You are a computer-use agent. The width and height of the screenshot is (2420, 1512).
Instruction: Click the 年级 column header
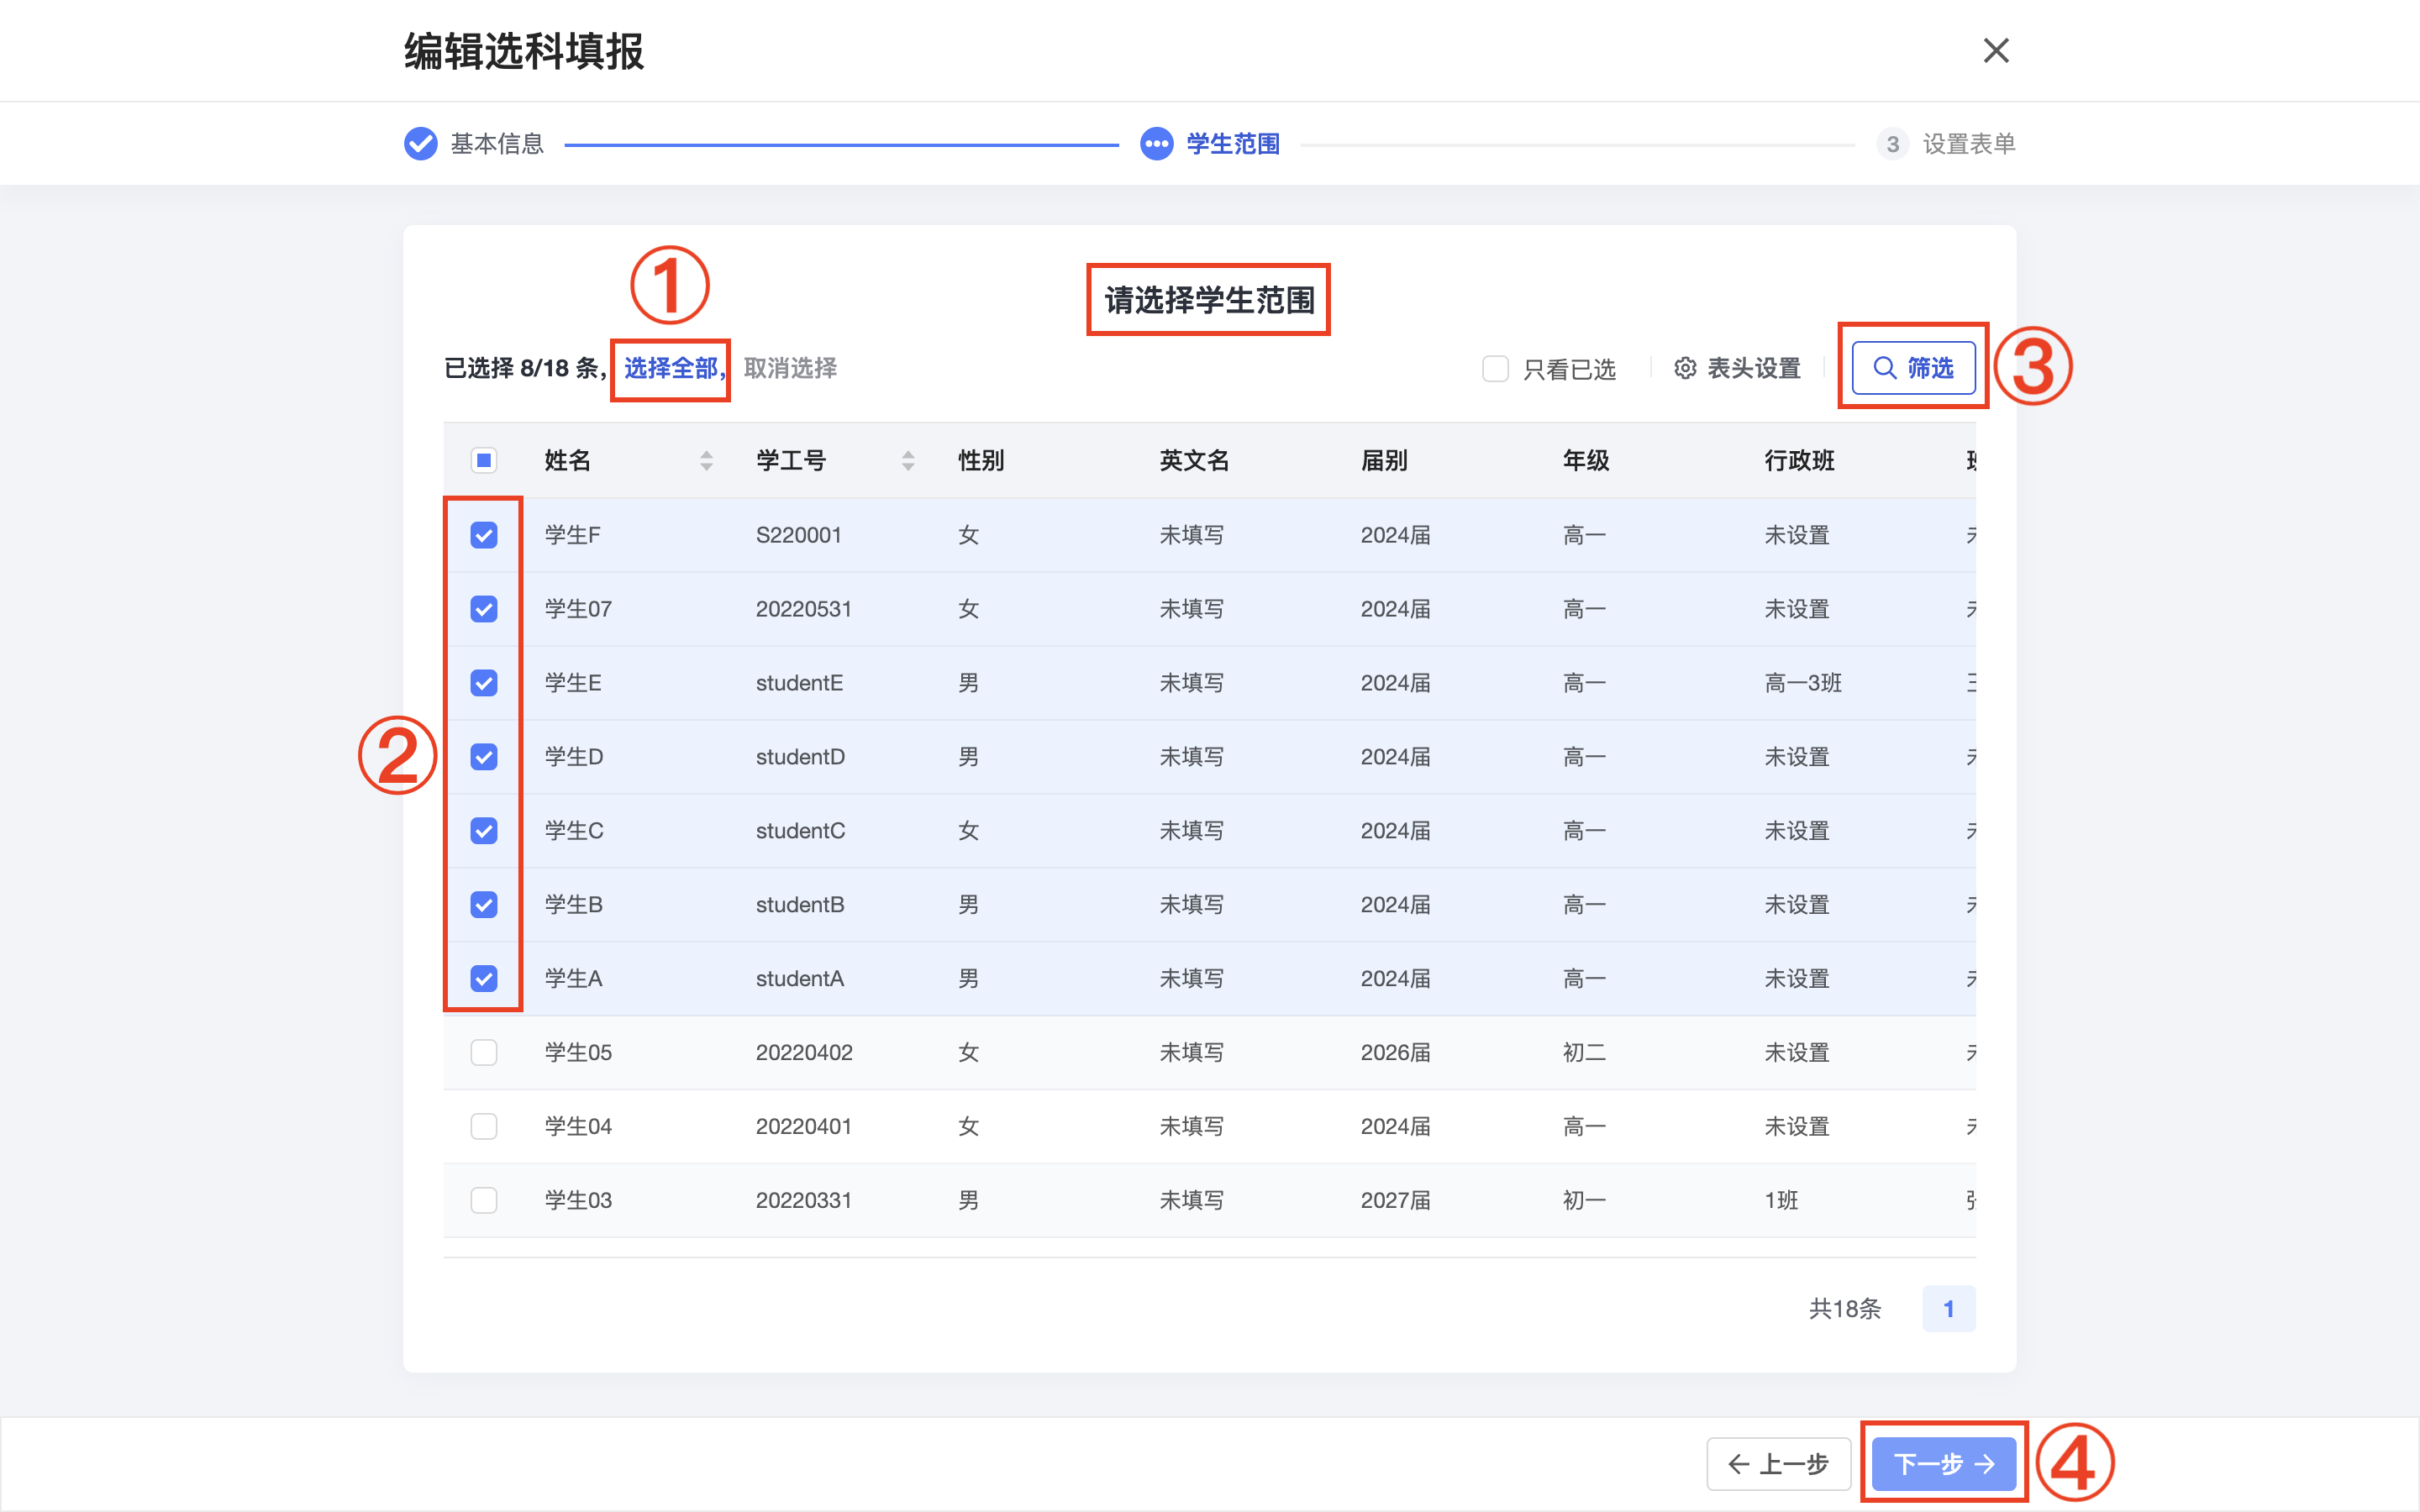pos(1586,460)
